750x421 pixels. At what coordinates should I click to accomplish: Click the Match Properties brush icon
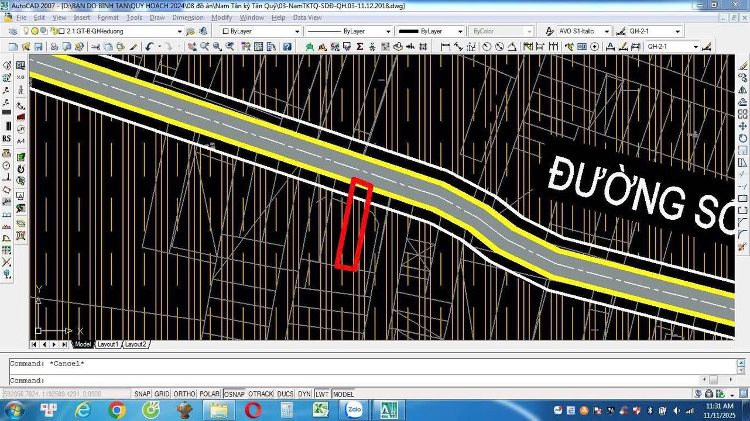coord(133,47)
